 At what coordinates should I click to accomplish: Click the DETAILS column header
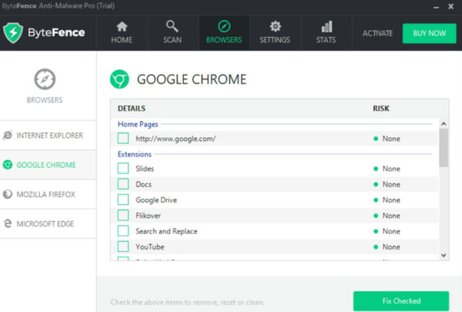point(132,108)
